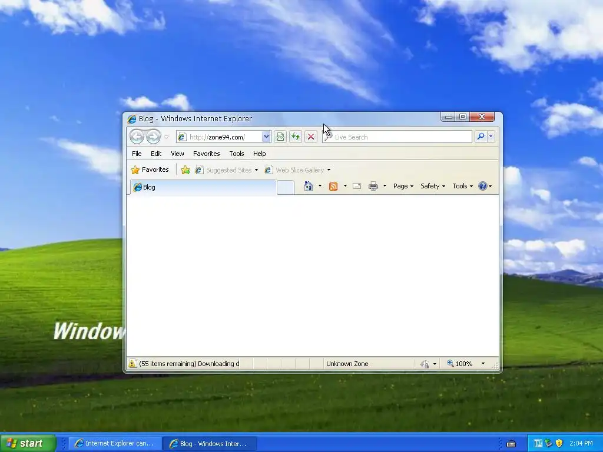Click the Start button
Viewport: 603px width, 452px height.
pos(28,443)
